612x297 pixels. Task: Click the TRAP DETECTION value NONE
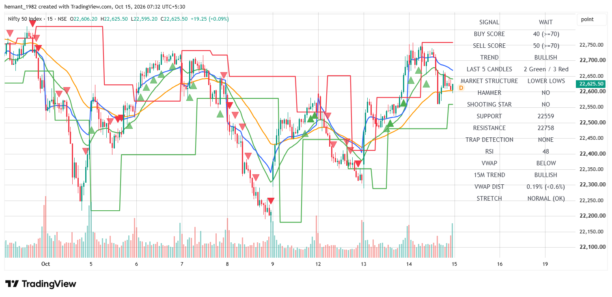pyautogui.click(x=545, y=140)
